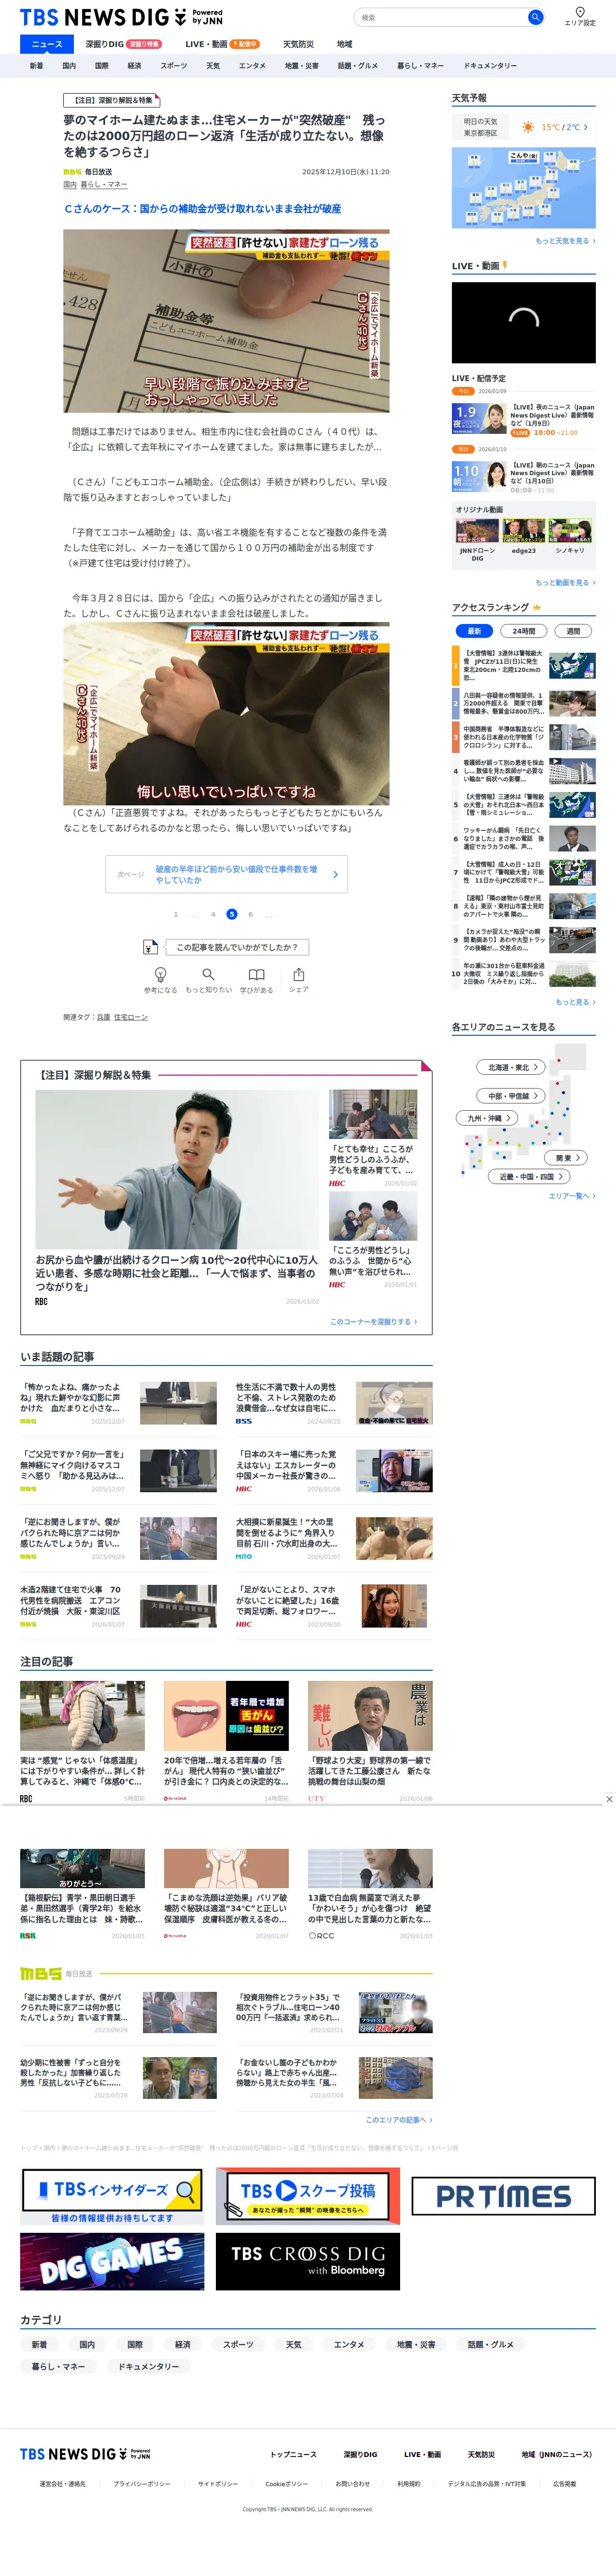Open the 次ページ next-page box with chevron
The image size is (616, 2576).
tap(227, 874)
